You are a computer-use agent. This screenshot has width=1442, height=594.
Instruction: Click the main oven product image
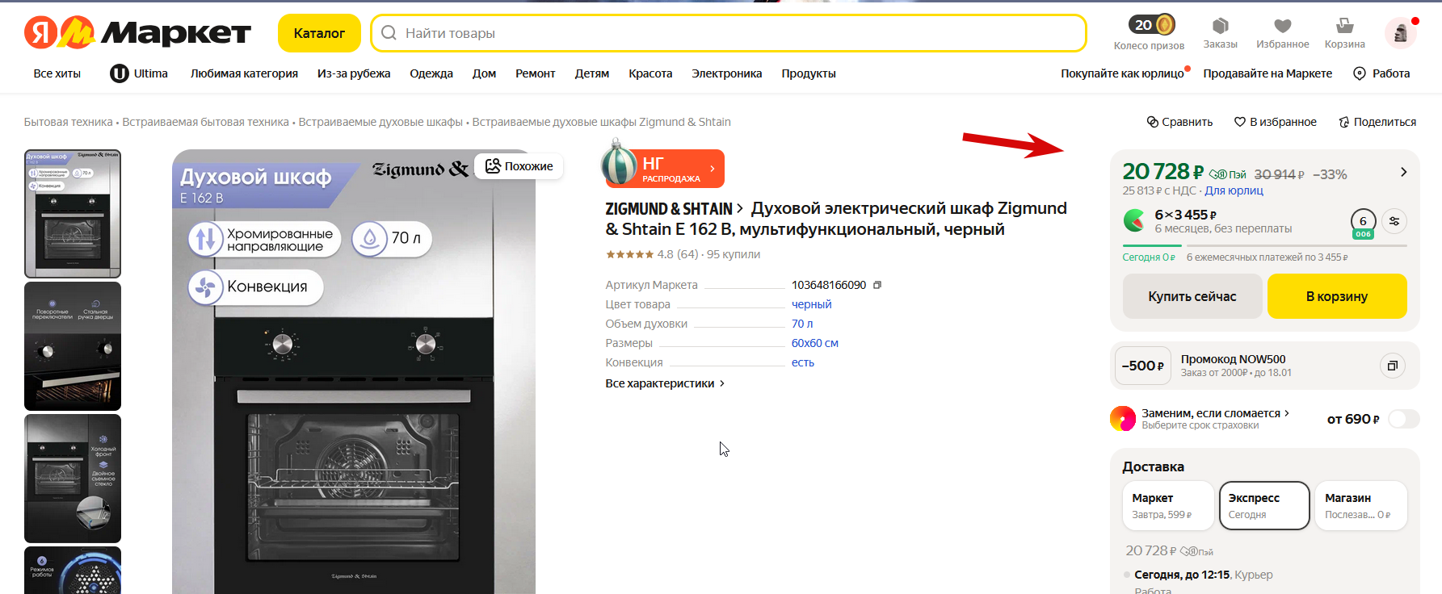[x=354, y=372]
